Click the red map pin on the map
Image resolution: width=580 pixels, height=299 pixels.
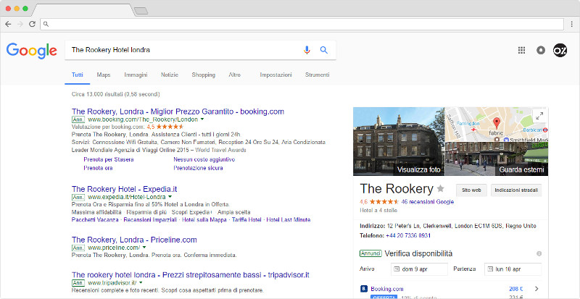[x=497, y=123]
